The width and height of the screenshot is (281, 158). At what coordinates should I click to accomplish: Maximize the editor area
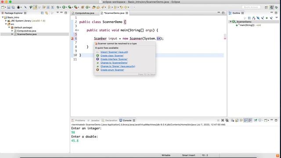[x=223, y=13]
